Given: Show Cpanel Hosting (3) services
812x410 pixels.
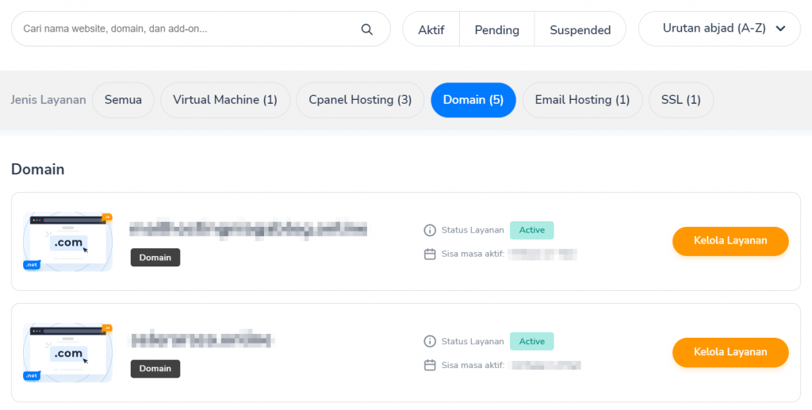Looking at the screenshot, I should click(360, 100).
